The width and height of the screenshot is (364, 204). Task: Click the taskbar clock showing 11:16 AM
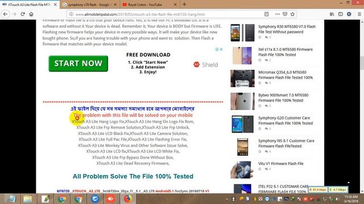351,199
